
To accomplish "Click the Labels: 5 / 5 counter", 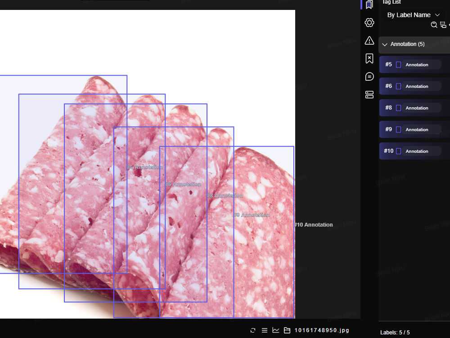I will (395, 333).
